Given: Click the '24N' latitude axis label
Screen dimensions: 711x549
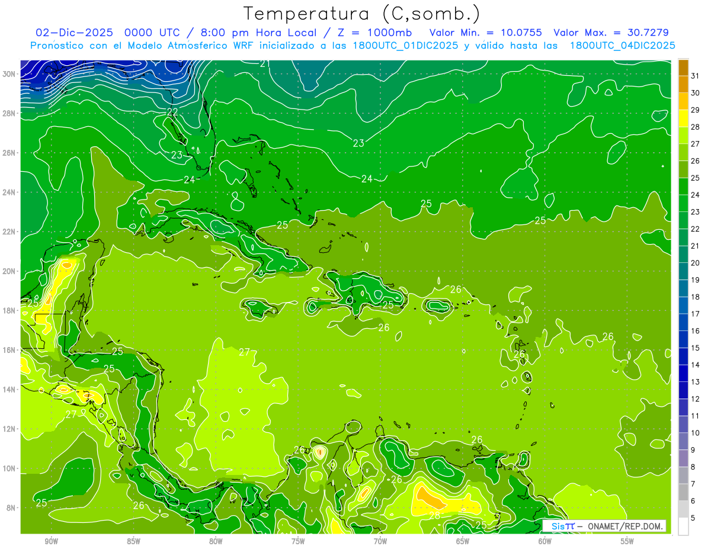Looking at the screenshot, I should [10, 192].
